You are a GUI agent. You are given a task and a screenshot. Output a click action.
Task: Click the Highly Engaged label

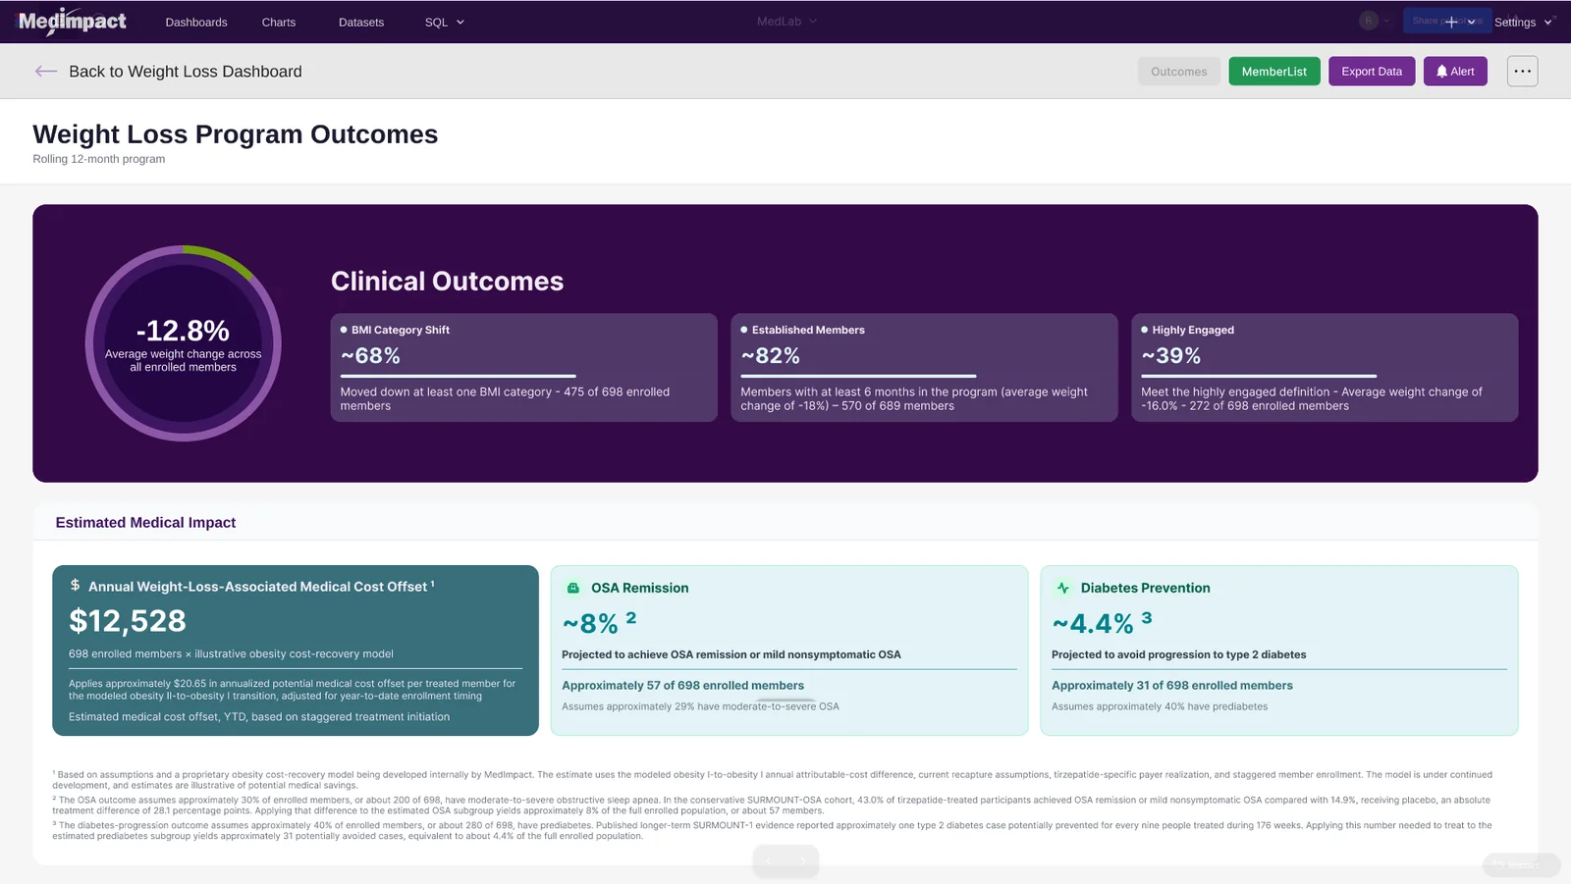click(1193, 330)
